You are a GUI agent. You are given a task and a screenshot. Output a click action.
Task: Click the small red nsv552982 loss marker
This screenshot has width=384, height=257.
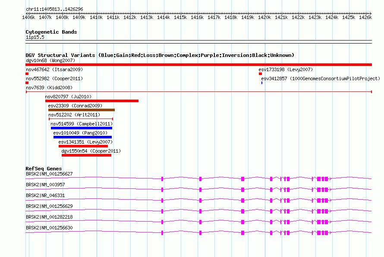pyautogui.click(x=27, y=83)
